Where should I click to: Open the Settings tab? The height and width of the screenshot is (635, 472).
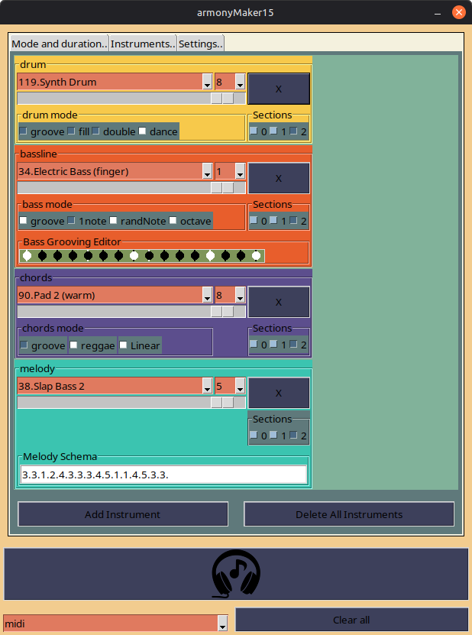point(200,44)
